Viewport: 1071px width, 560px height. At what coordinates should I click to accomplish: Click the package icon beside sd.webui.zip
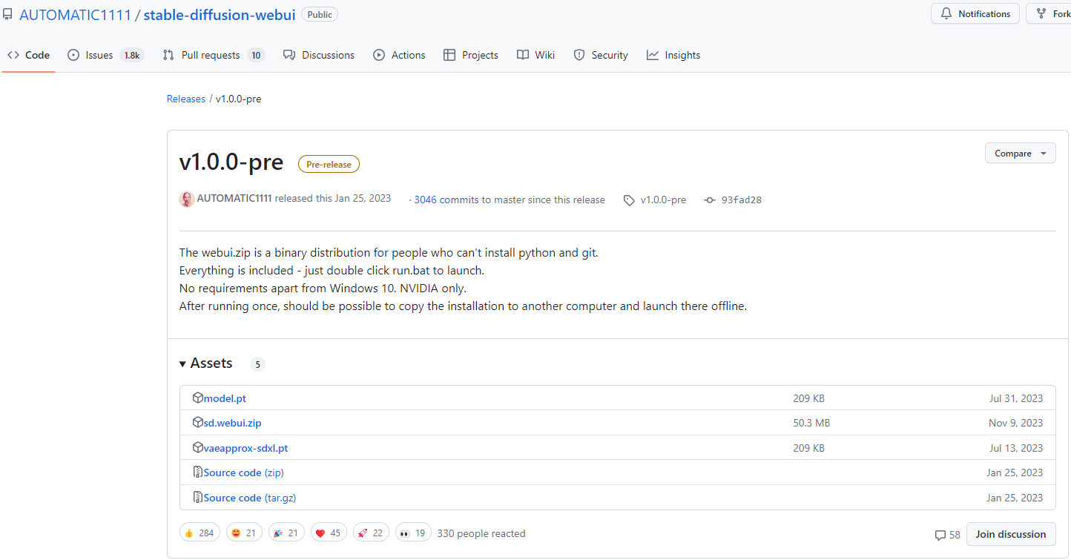coord(198,422)
